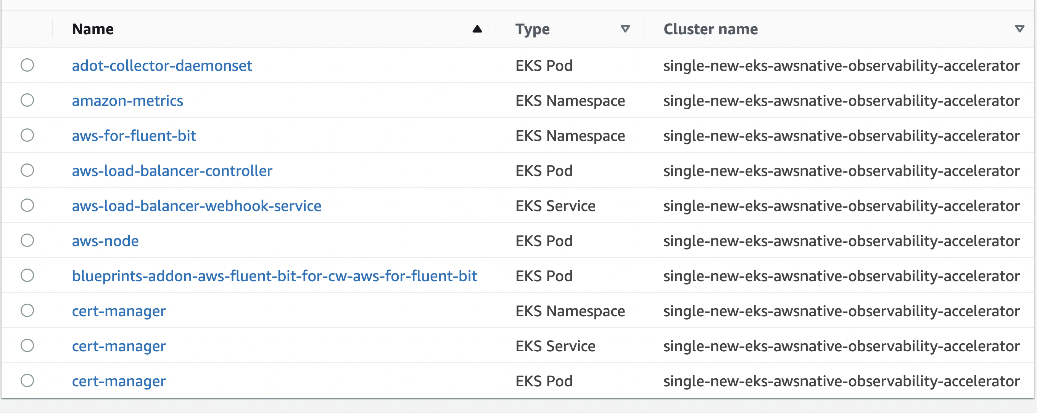Click the Name column ascending sort arrow
This screenshot has width=1037, height=413.
tap(477, 29)
